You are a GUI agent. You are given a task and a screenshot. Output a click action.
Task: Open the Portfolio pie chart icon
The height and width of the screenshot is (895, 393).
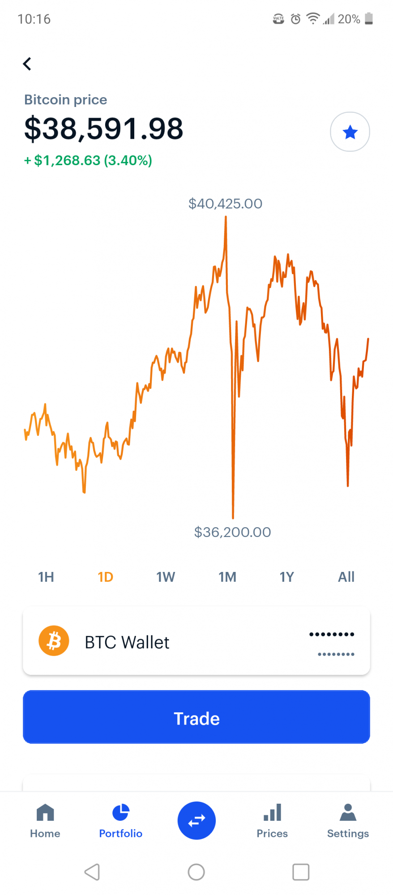(121, 813)
